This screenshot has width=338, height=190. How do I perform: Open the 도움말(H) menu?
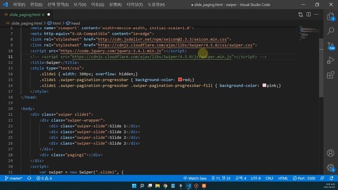point(156,5)
